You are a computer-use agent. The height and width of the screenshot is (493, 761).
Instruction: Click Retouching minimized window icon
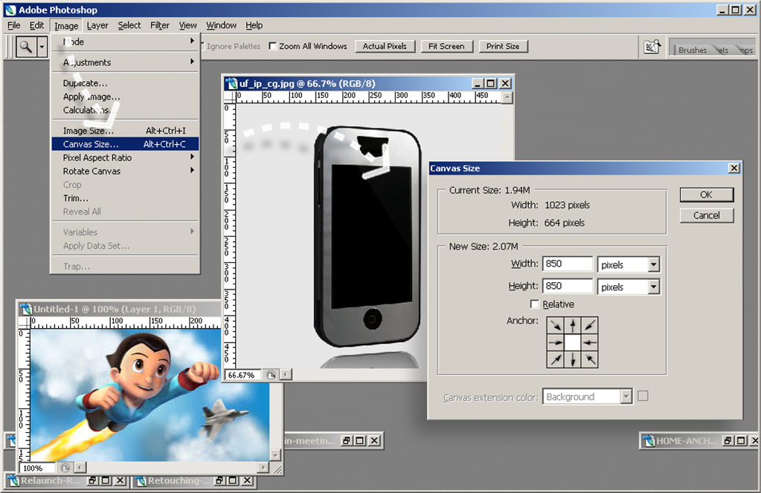tap(141, 480)
